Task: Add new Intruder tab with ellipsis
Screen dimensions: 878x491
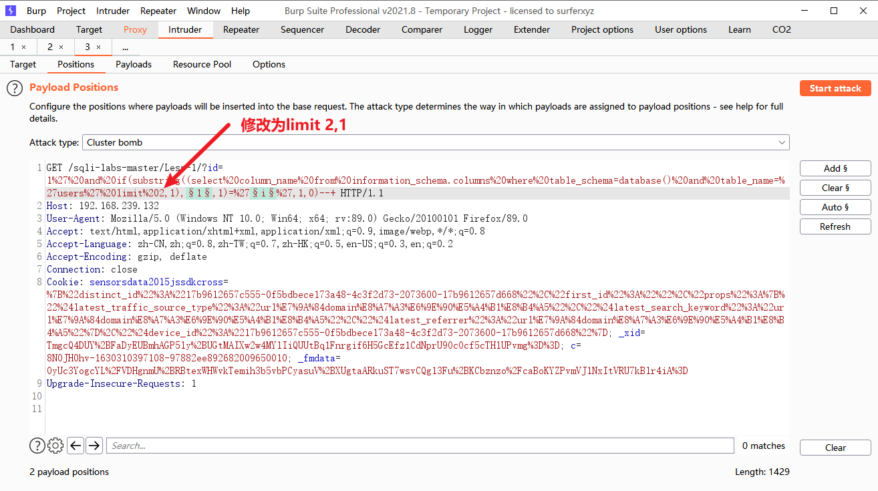Action: (x=125, y=47)
